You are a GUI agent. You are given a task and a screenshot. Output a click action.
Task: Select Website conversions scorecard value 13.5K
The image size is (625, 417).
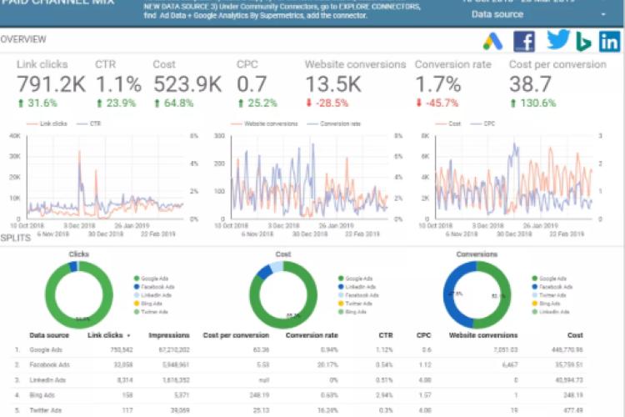[333, 84]
